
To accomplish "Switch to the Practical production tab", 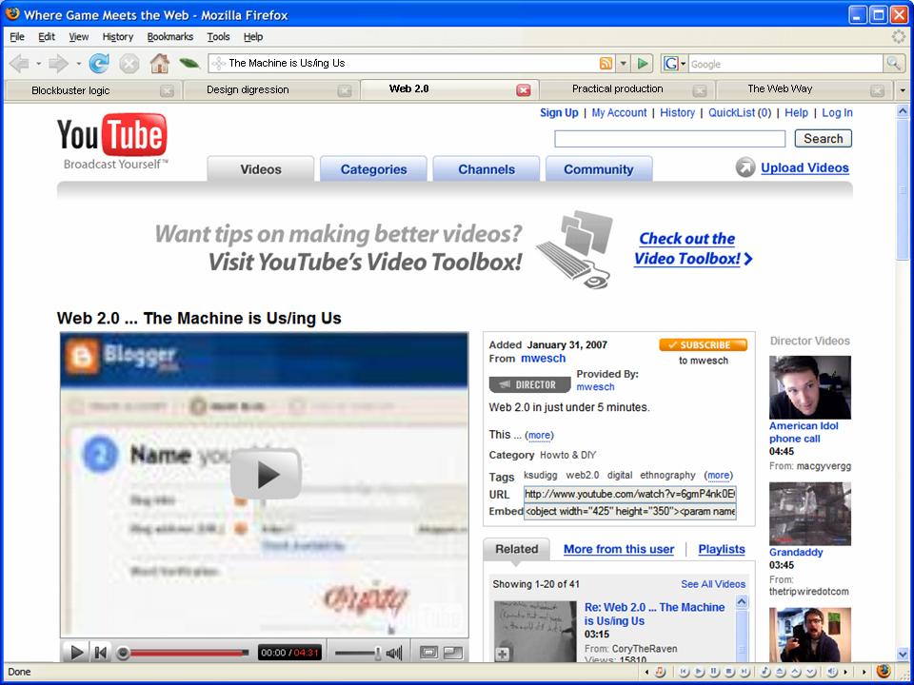I will coord(626,89).
